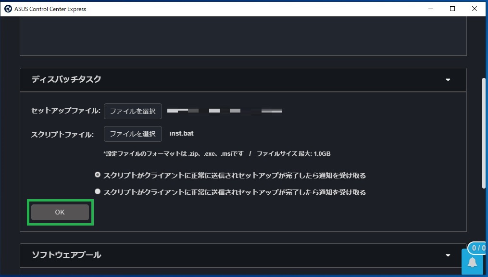Maximize the ASUS Control Center Express window
The height and width of the screenshot is (277, 488).
[452, 9]
